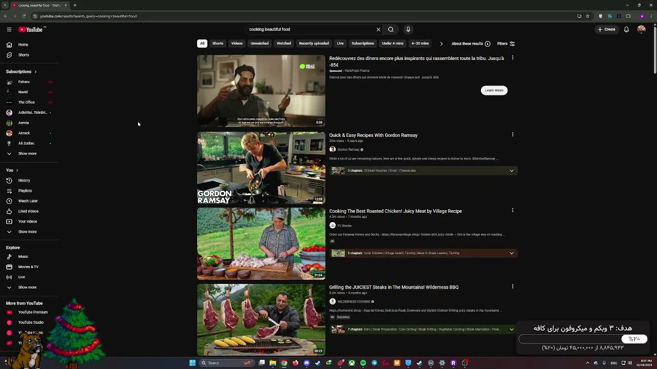Screen dimensions: 657x369
Task: Open the Windows Start menu
Action: pos(192,363)
